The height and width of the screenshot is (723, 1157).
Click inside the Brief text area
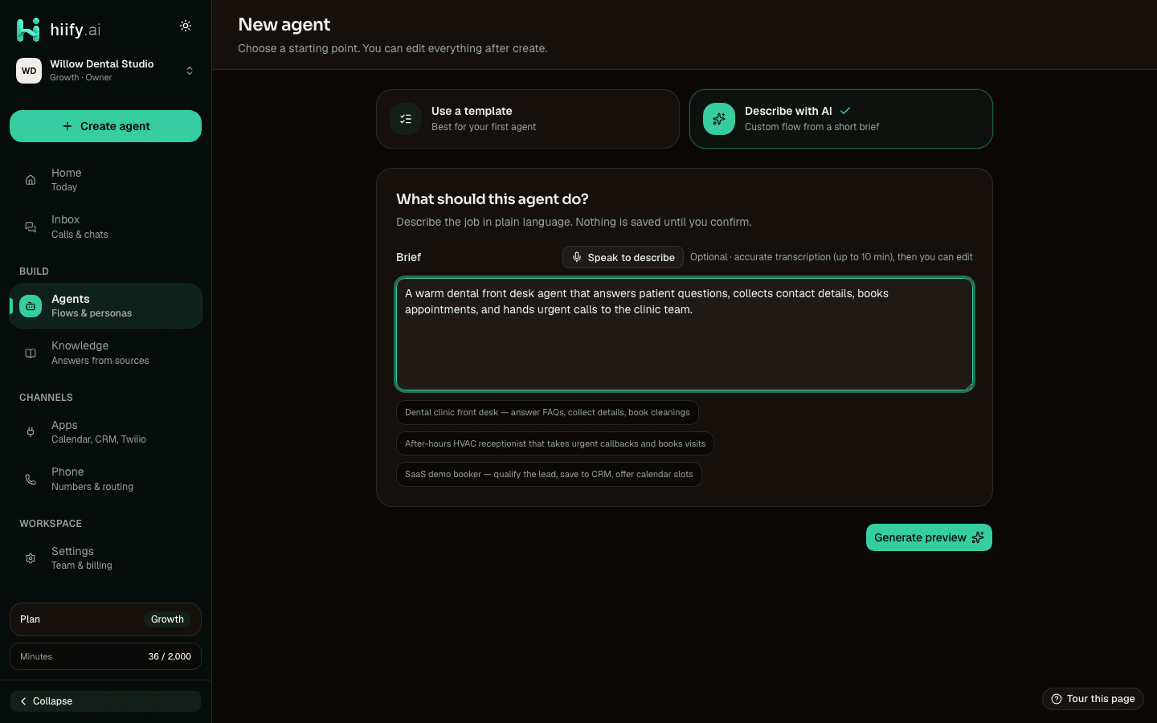pyautogui.click(x=685, y=334)
